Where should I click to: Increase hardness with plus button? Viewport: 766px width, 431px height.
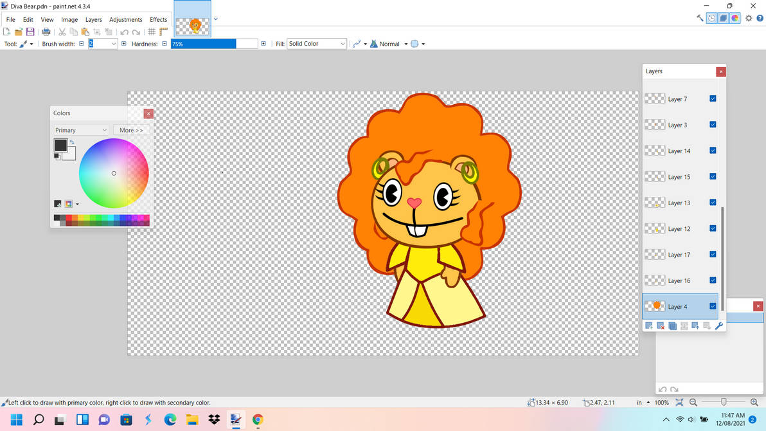click(263, 44)
